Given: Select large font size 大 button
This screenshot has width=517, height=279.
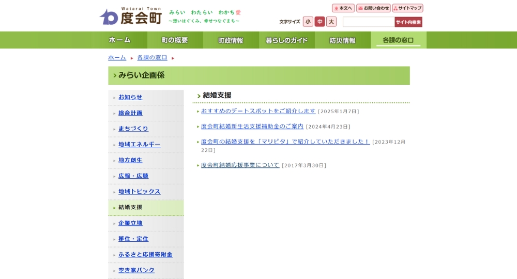Looking at the screenshot, I should [x=331, y=22].
